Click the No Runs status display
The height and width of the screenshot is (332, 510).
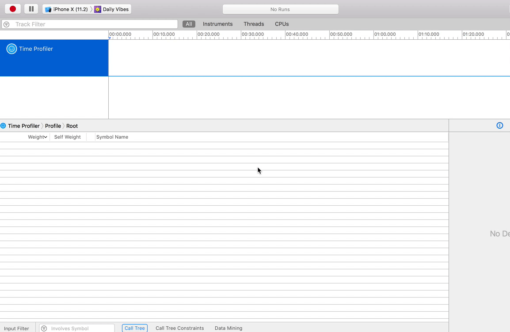(x=280, y=9)
